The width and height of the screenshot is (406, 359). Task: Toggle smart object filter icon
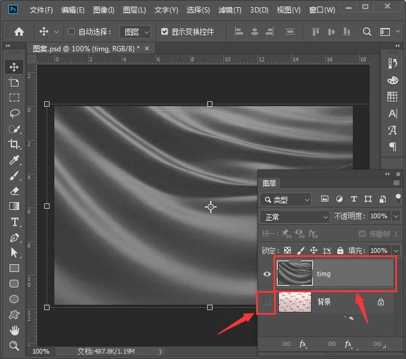coord(383,199)
